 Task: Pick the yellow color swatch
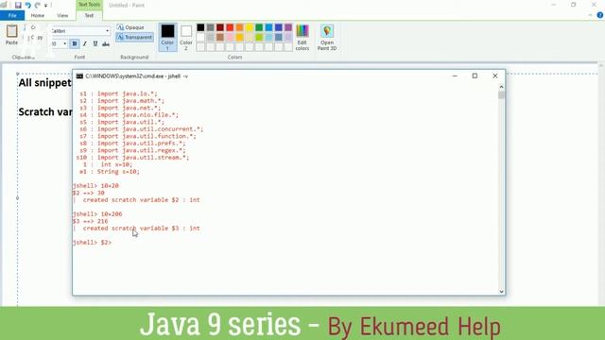[x=250, y=27]
